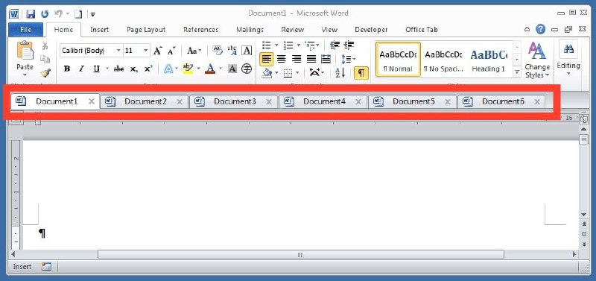
Task: Toggle Underline formatting
Action: [x=97, y=69]
